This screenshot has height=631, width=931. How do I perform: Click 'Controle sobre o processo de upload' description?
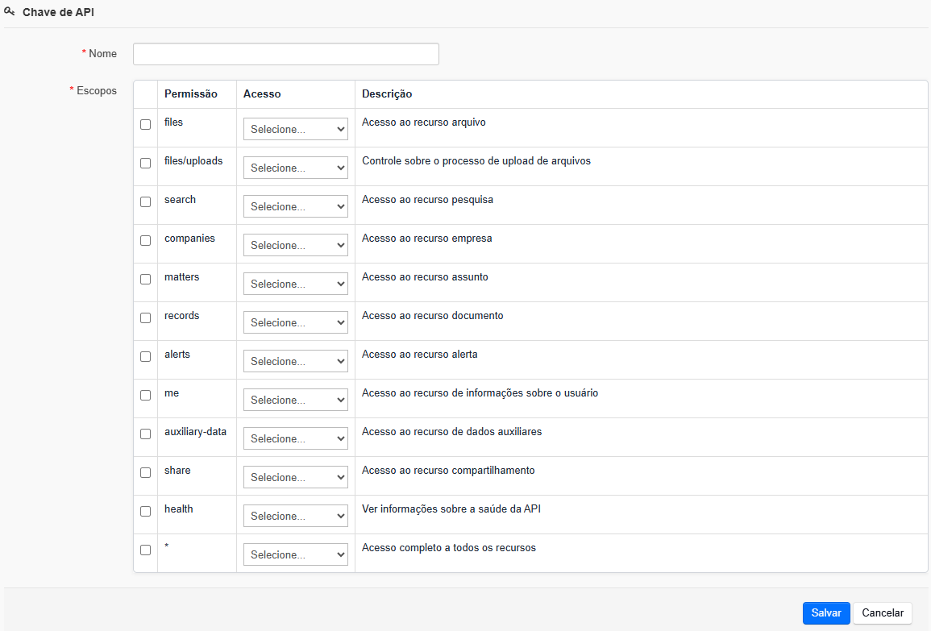[x=476, y=161]
